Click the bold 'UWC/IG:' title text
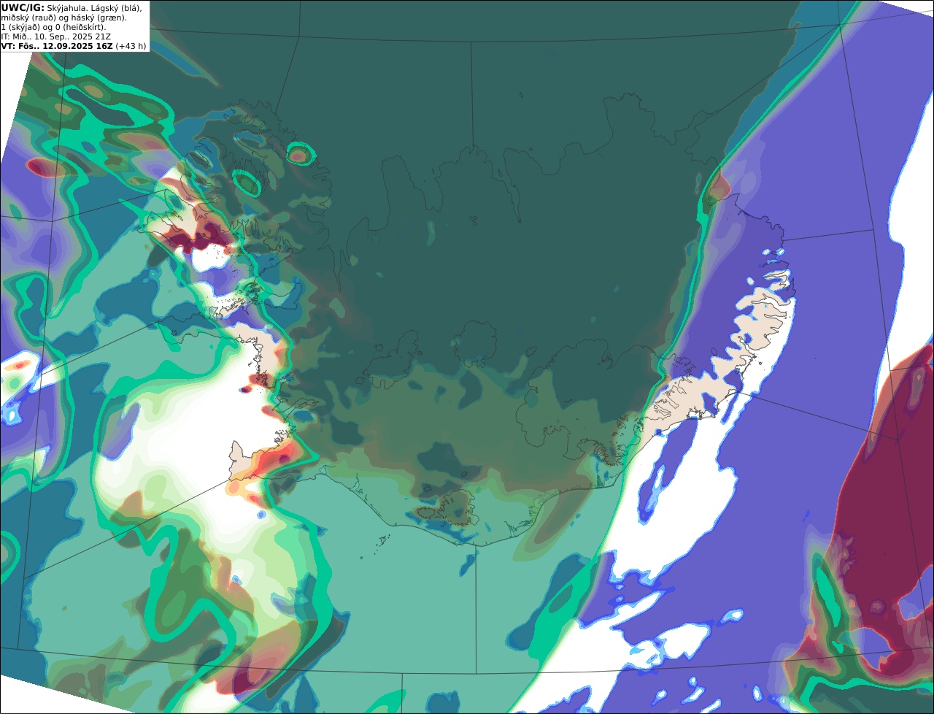This screenshot has height=714, width=934. tap(23, 7)
